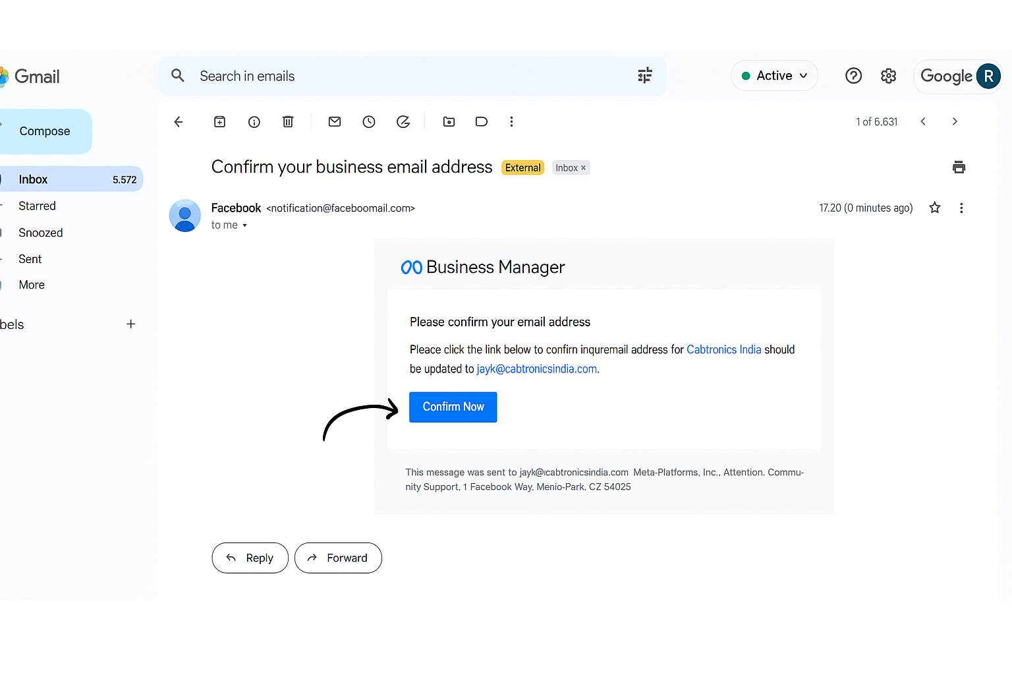
Task: Open the Cabtronics India link
Action: pos(724,349)
